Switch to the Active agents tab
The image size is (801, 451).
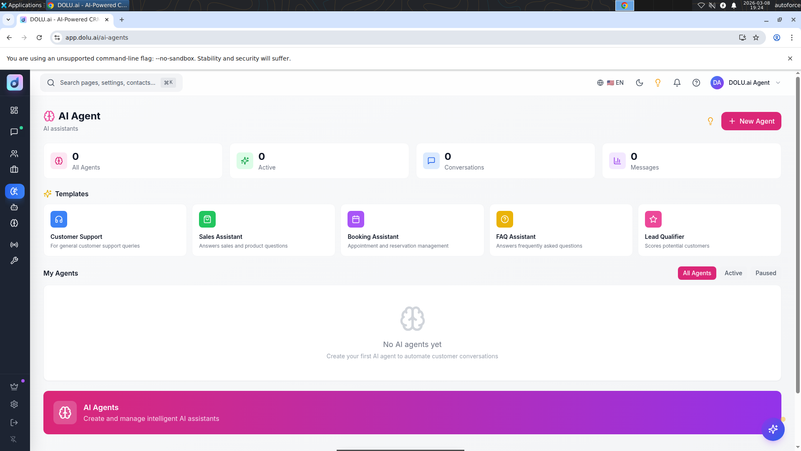click(x=733, y=273)
